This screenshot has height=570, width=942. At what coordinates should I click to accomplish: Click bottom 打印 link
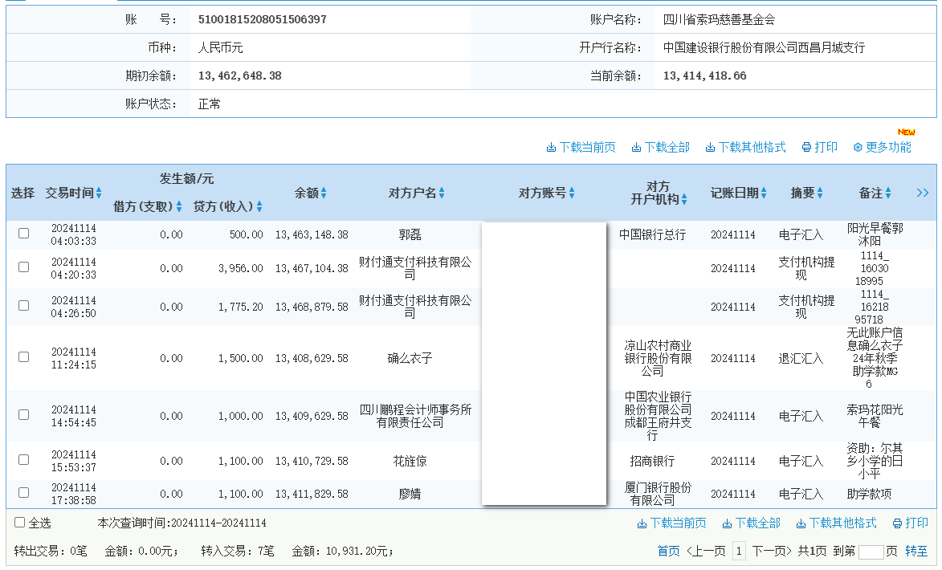[x=911, y=523]
